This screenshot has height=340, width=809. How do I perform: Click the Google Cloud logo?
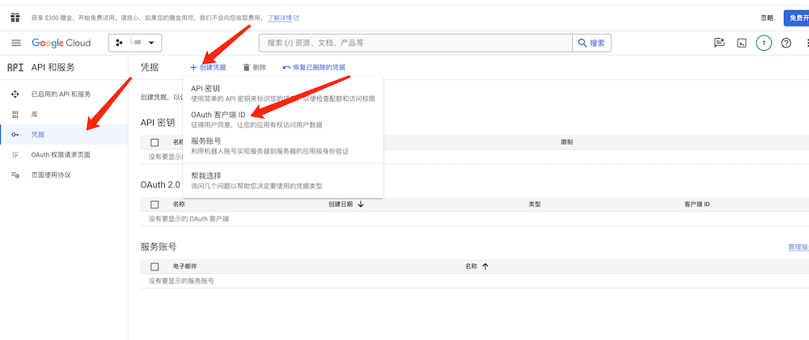pyautogui.click(x=64, y=43)
